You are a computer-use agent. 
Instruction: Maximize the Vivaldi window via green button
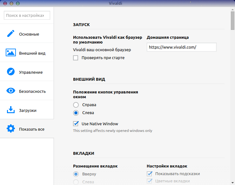click(18, 3)
